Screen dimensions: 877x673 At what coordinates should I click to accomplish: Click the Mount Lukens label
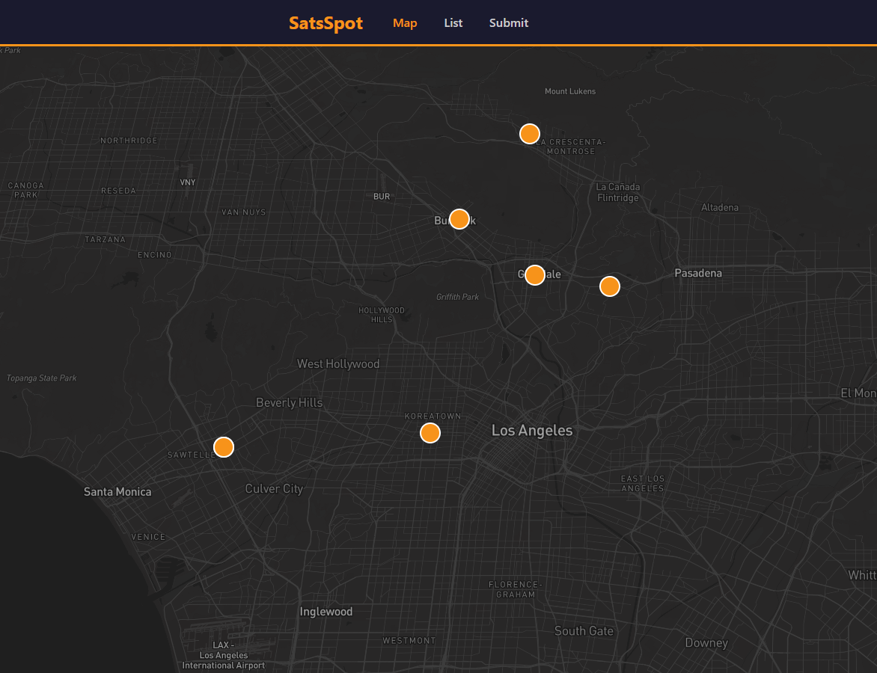click(x=570, y=91)
